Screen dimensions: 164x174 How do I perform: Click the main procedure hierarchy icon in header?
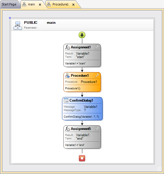(x=18, y=26)
